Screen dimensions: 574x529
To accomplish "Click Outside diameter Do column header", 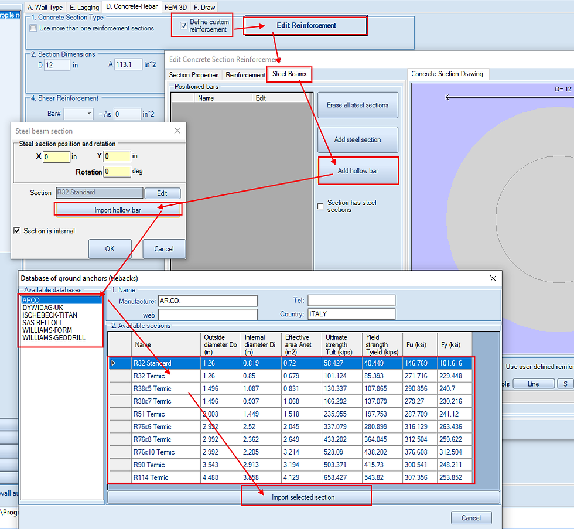I will (221, 344).
